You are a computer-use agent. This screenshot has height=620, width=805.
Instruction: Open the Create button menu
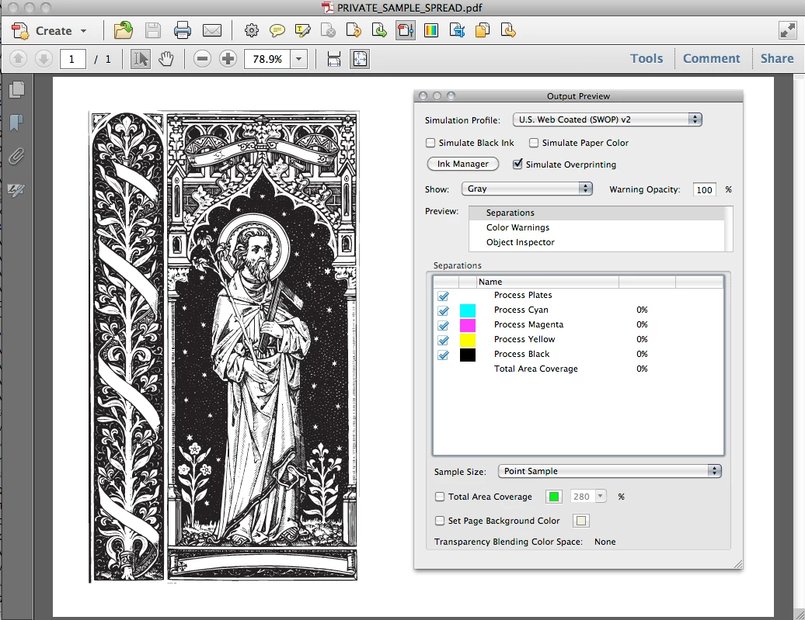tap(52, 31)
